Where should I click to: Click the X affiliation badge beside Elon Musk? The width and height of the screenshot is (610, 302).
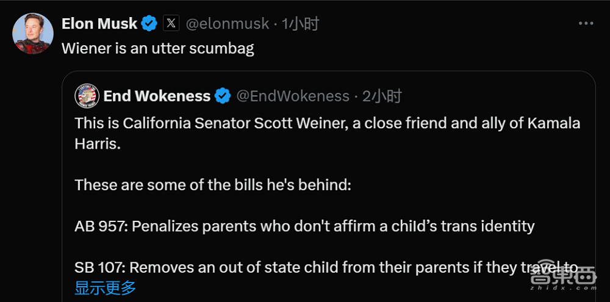(171, 24)
